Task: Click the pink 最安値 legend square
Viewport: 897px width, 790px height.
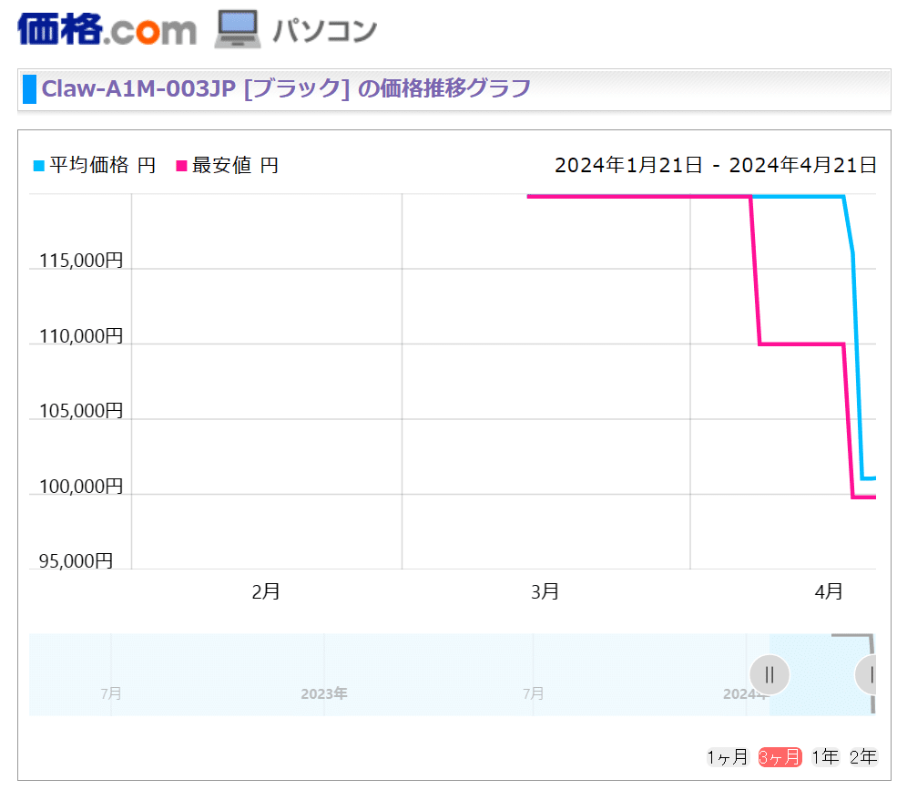Action: (180, 166)
